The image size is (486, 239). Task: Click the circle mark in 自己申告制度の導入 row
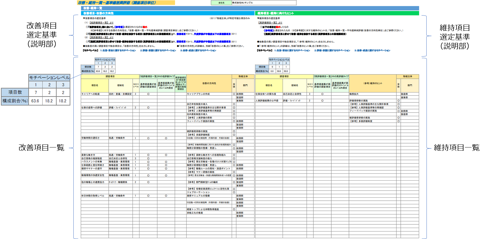[234, 104]
